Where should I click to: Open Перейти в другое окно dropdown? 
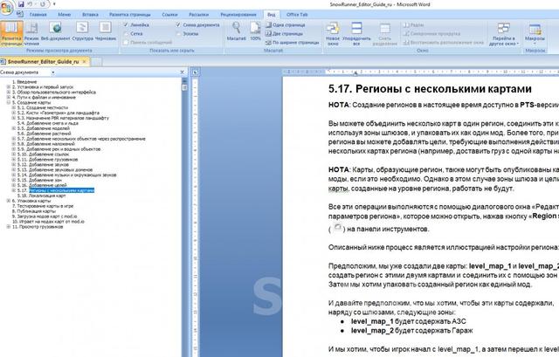click(503, 33)
